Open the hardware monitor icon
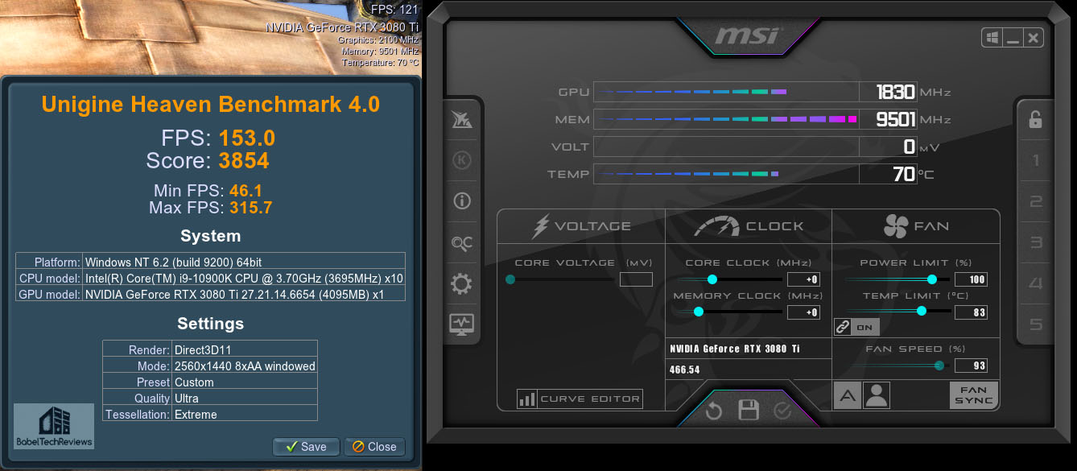This screenshot has width=1077, height=471. coord(462,324)
